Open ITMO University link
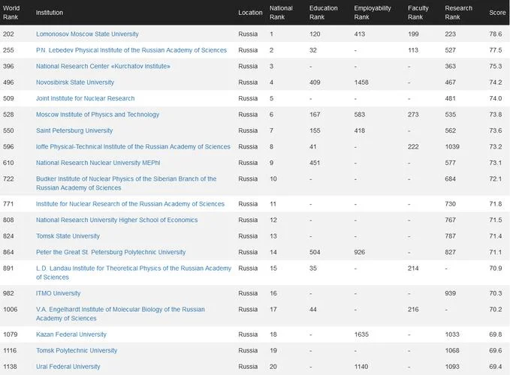 point(59,293)
